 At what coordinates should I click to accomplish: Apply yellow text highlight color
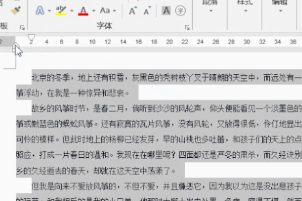pyautogui.click(x=61, y=11)
